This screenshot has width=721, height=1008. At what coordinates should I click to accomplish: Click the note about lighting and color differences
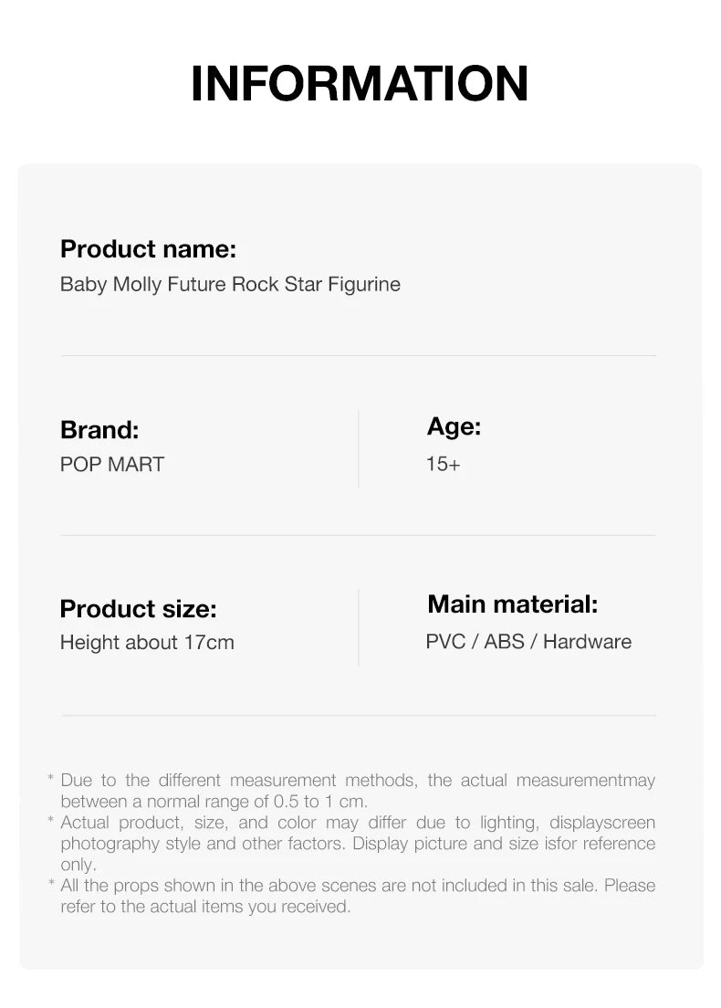point(357,843)
